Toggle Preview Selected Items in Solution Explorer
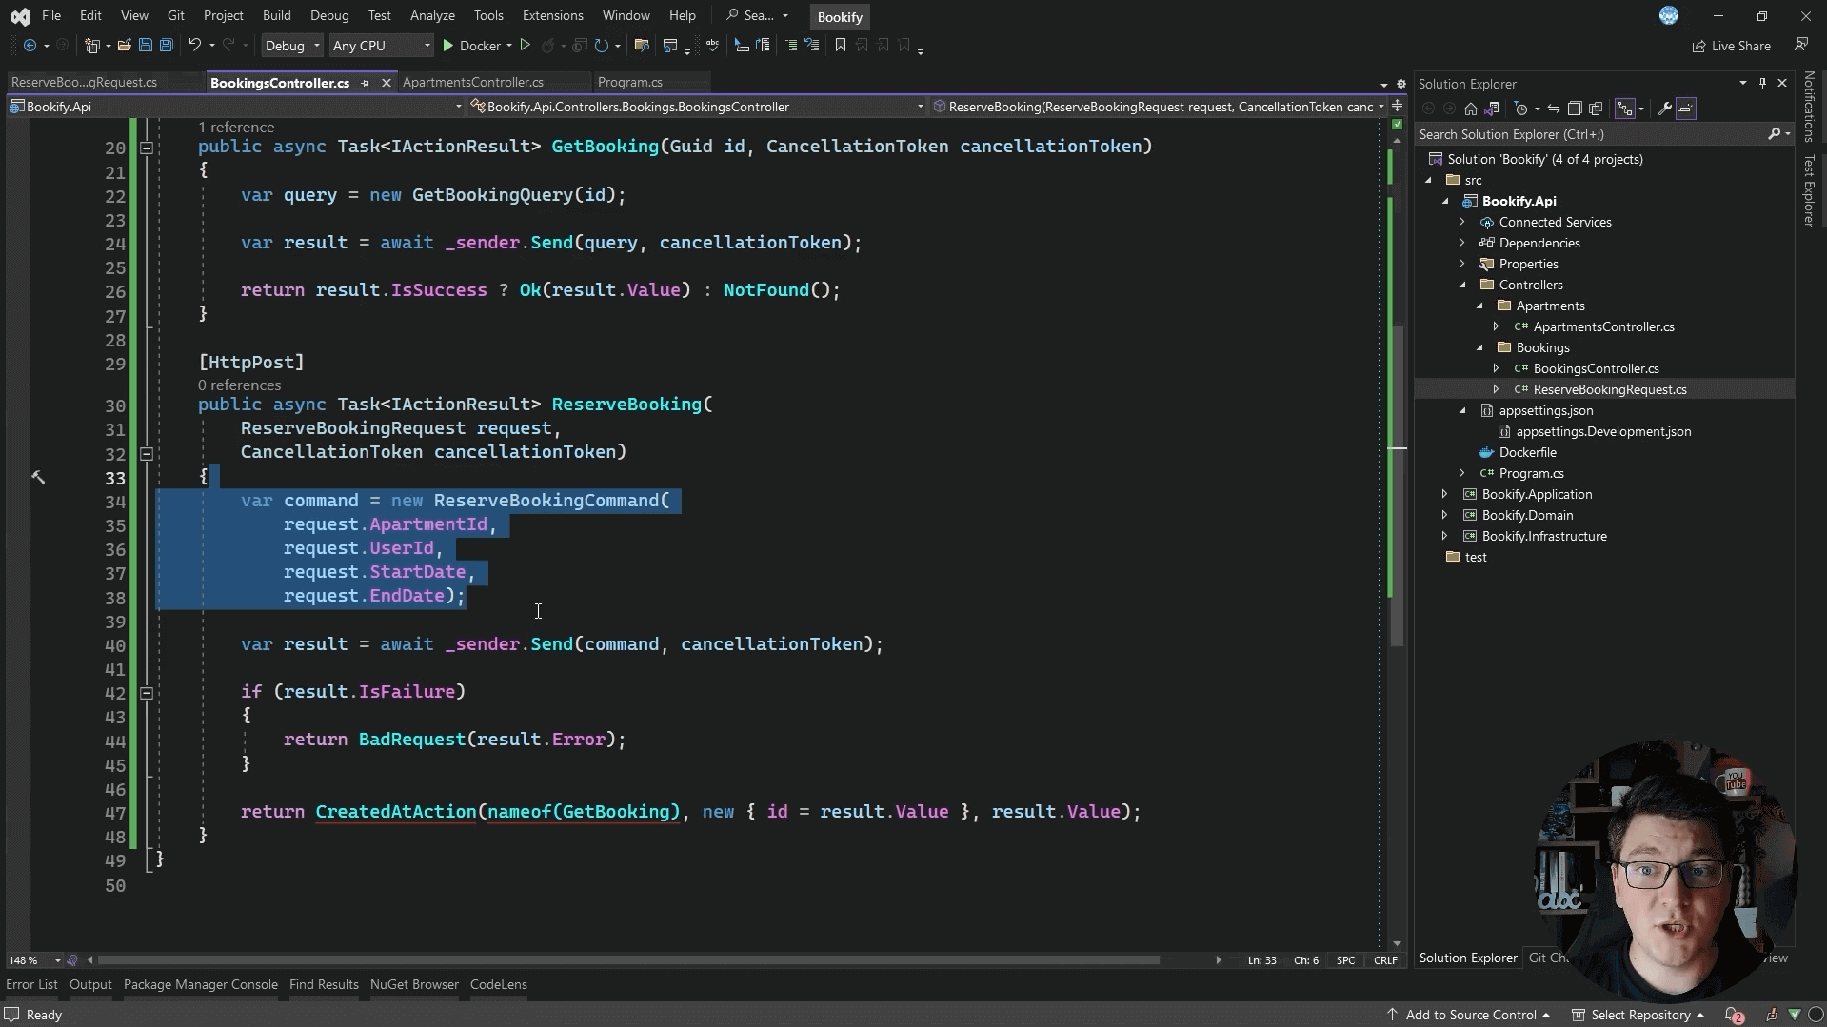 pyautogui.click(x=1686, y=109)
